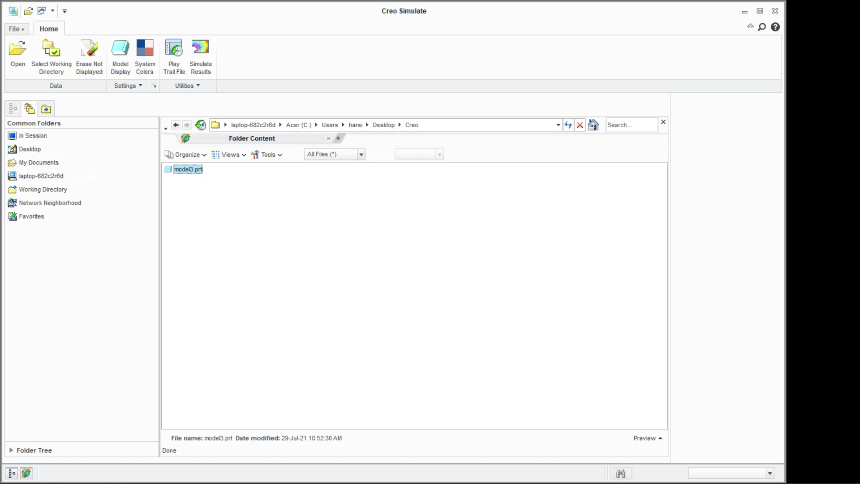Click the Search input field
Screen dimensions: 860x484
click(631, 125)
